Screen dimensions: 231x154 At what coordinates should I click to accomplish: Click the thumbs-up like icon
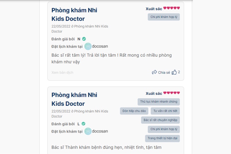click(x=174, y=72)
